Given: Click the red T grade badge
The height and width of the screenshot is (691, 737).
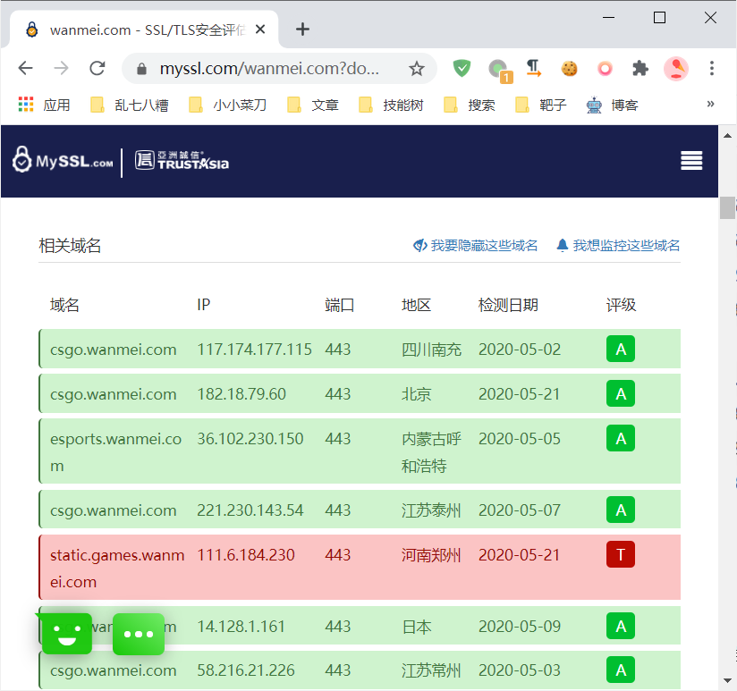Looking at the screenshot, I should 621,554.
